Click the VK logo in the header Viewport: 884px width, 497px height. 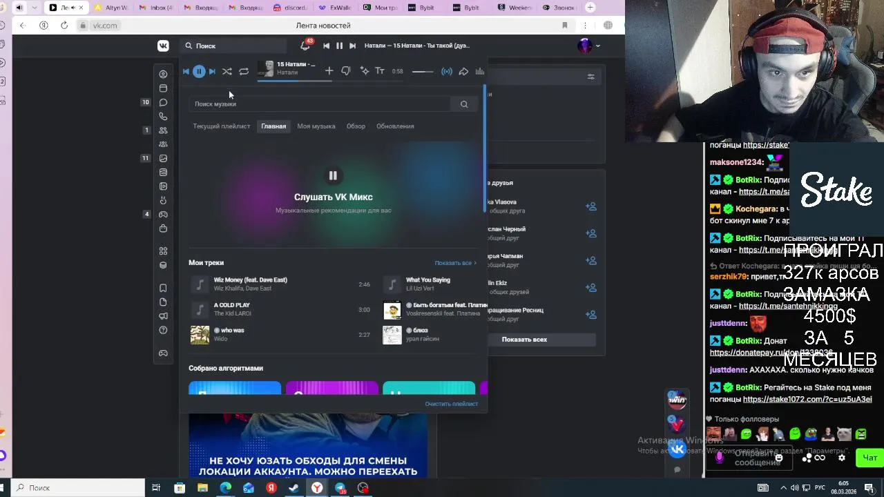(163, 46)
